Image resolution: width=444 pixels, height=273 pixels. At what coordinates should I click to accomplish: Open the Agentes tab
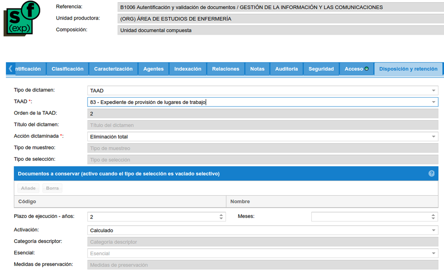[154, 69]
